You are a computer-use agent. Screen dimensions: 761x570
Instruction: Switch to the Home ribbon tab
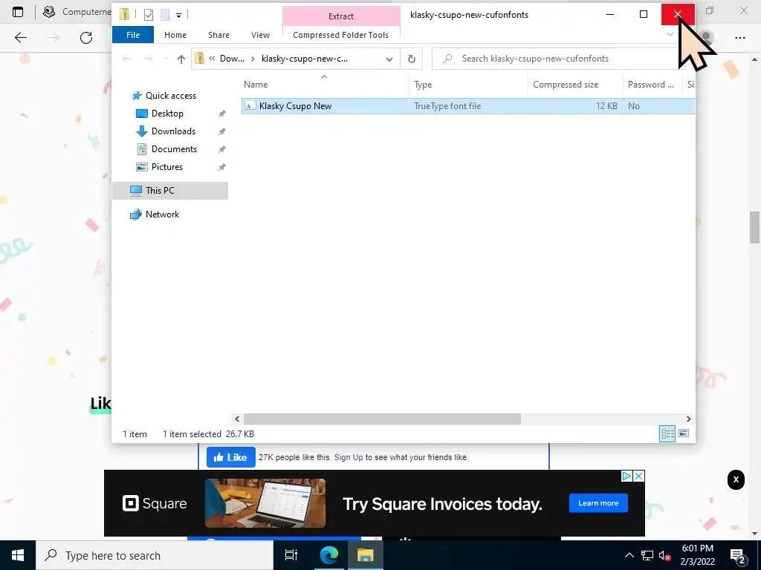(175, 35)
